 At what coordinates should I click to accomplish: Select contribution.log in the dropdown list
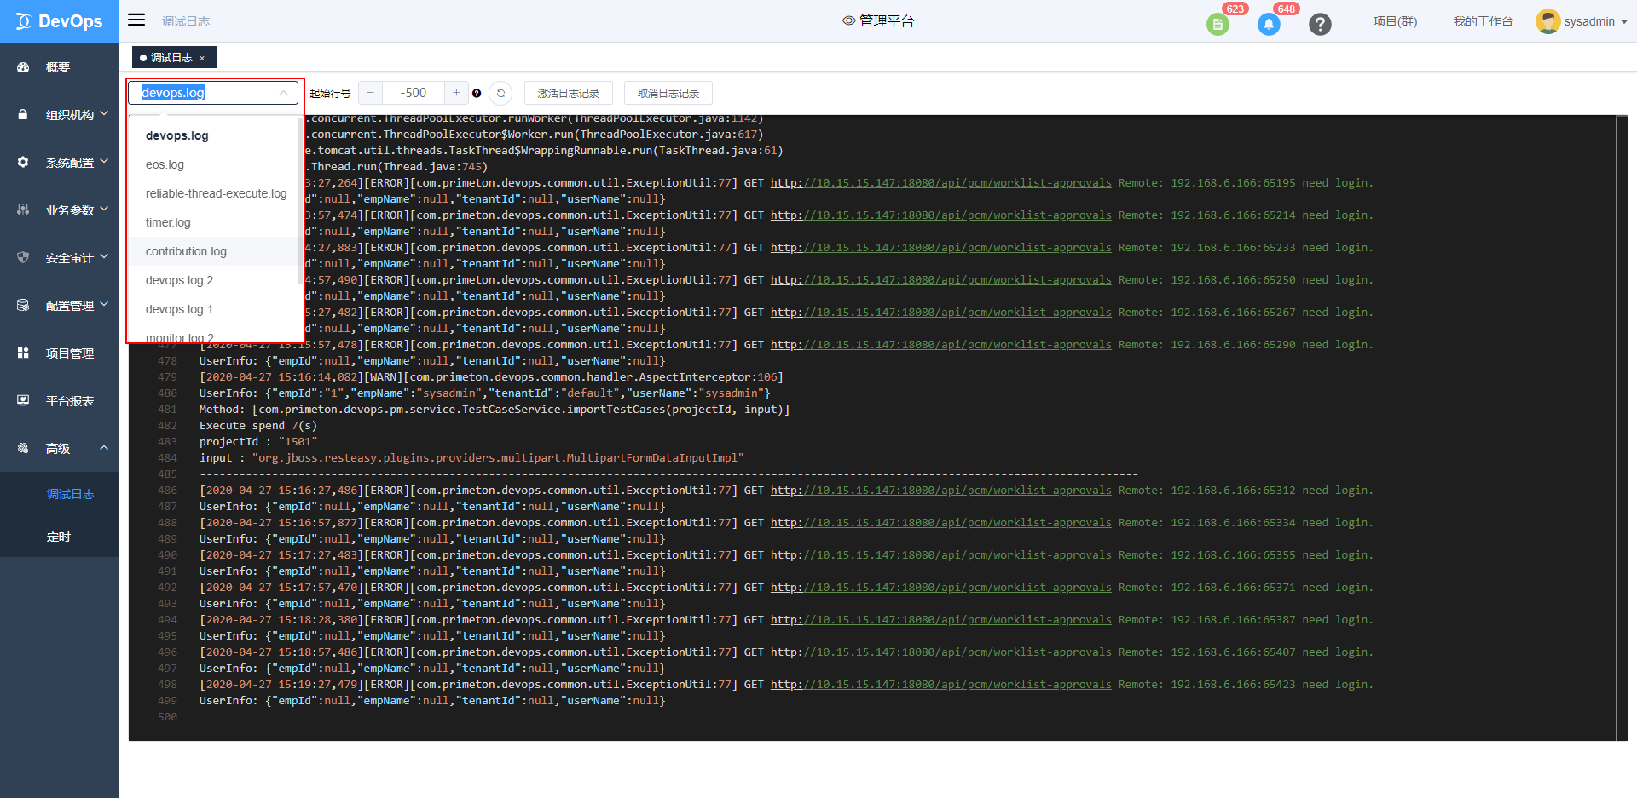pyautogui.click(x=213, y=251)
